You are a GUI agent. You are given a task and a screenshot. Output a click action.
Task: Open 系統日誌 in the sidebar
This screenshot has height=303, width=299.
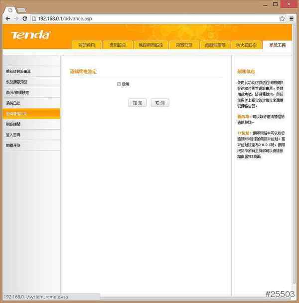[32, 103]
